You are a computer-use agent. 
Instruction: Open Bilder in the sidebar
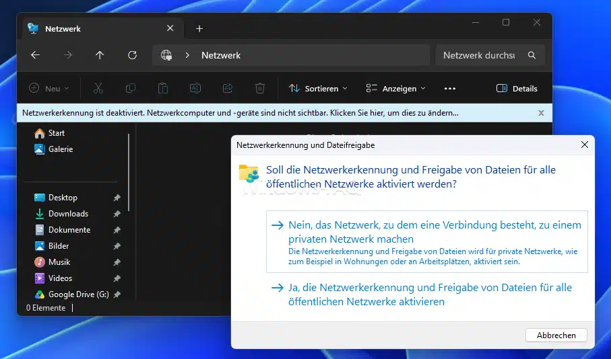click(51, 246)
